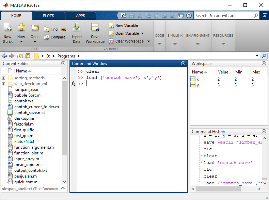This screenshot has width=269, height=200.
Task: Click Programs in the address path
Action: (66, 56)
